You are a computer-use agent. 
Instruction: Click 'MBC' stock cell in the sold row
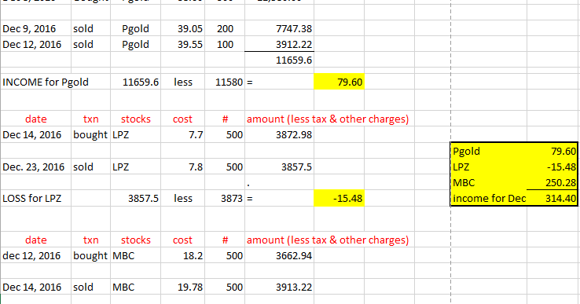[x=135, y=287]
